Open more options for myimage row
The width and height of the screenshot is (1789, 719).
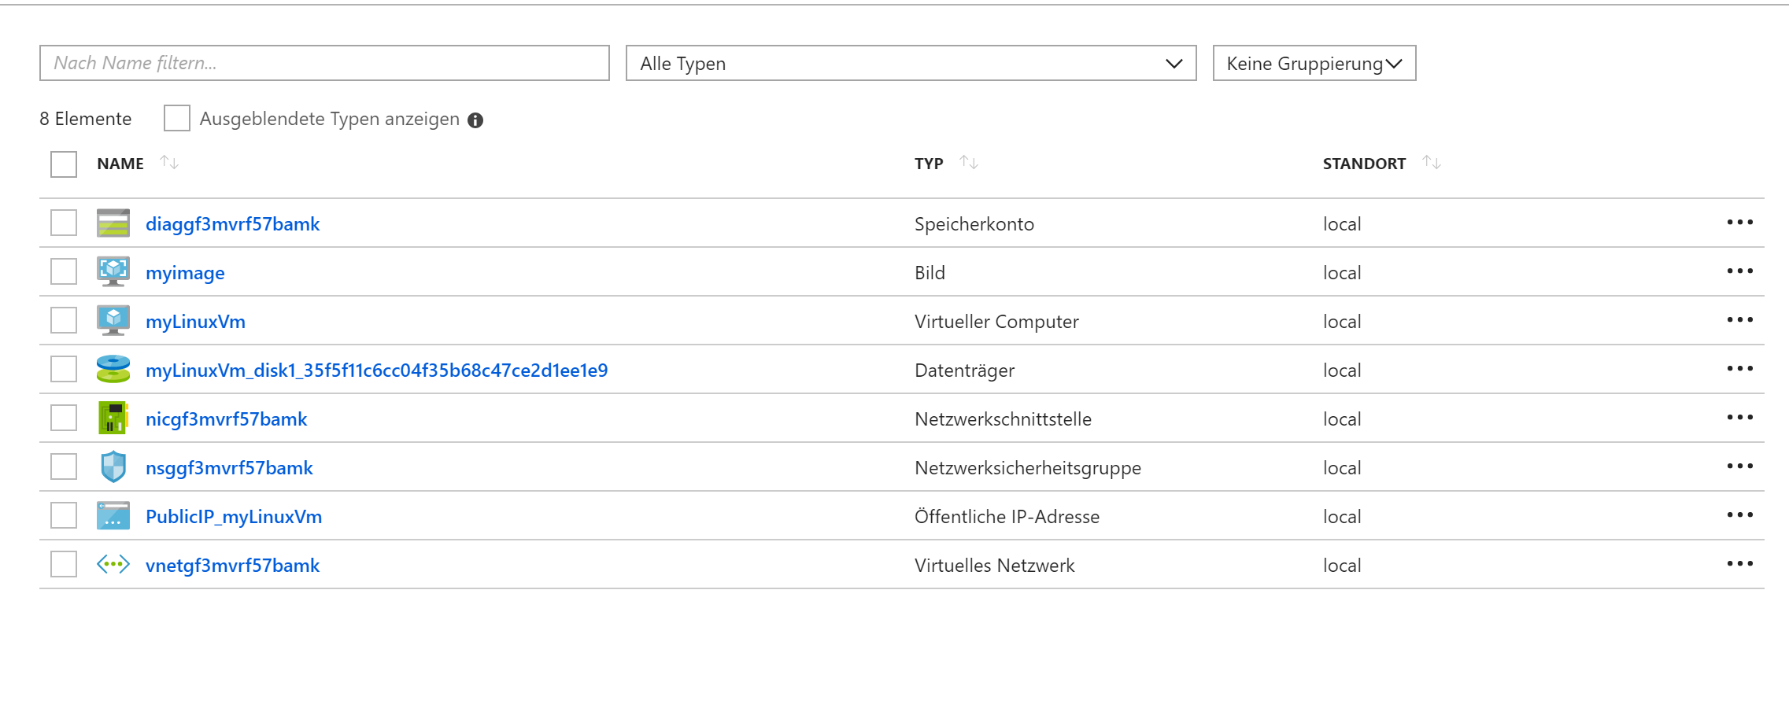click(x=1739, y=271)
